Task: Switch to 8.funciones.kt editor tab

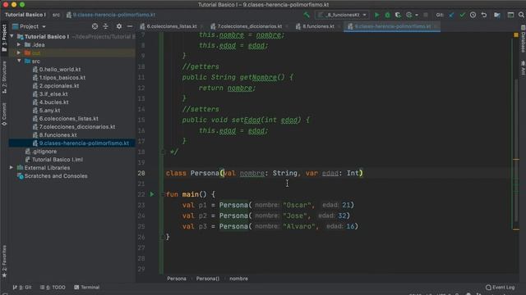Action: pos(318,26)
